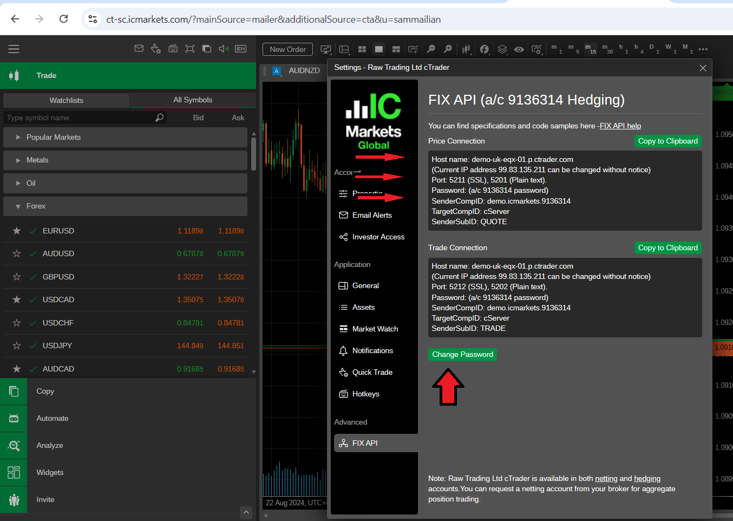Select the single-chart layout icon
733x521 pixels.
(379, 49)
